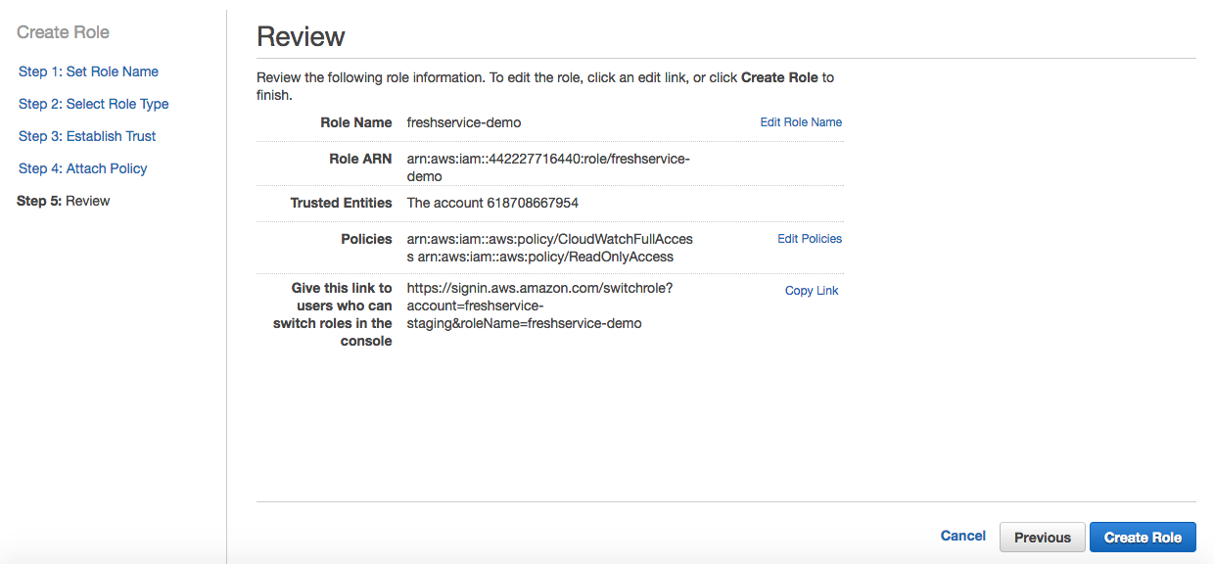Select the role name freshservice-demo value

(x=463, y=122)
